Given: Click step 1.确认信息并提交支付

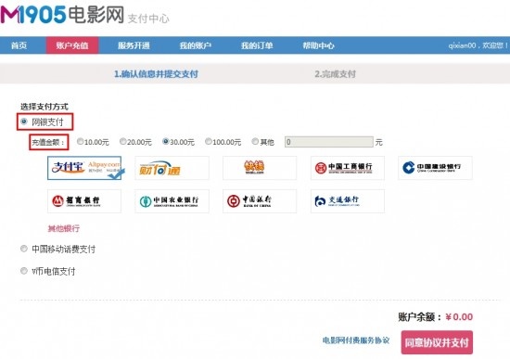Looking at the screenshot, I should click(x=156, y=74).
